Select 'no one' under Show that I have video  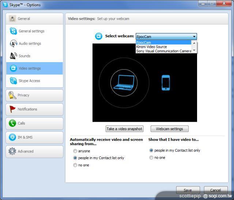[151, 158]
